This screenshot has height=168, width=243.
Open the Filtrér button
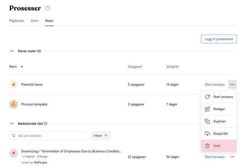coord(100,136)
